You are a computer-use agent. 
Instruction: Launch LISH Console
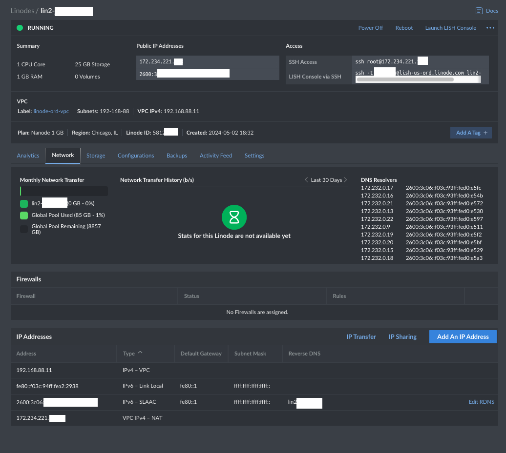[450, 28]
